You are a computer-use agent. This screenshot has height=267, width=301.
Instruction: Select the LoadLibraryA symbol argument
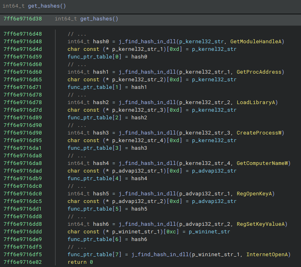tap(257, 102)
